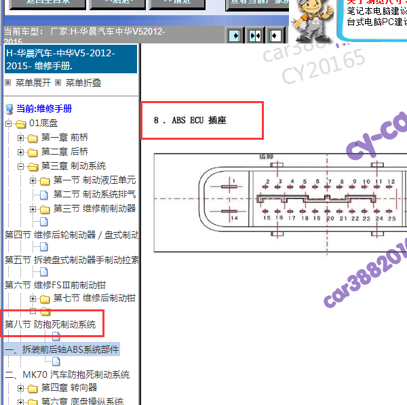Collapse the 01底盘 tree node
Viewport: 407px width, 405px height.
pos(8,124)
